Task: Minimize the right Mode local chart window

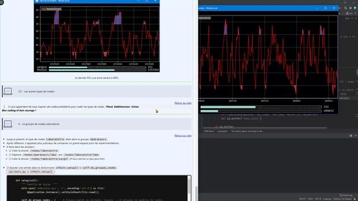Action: (x=317, y=8)
